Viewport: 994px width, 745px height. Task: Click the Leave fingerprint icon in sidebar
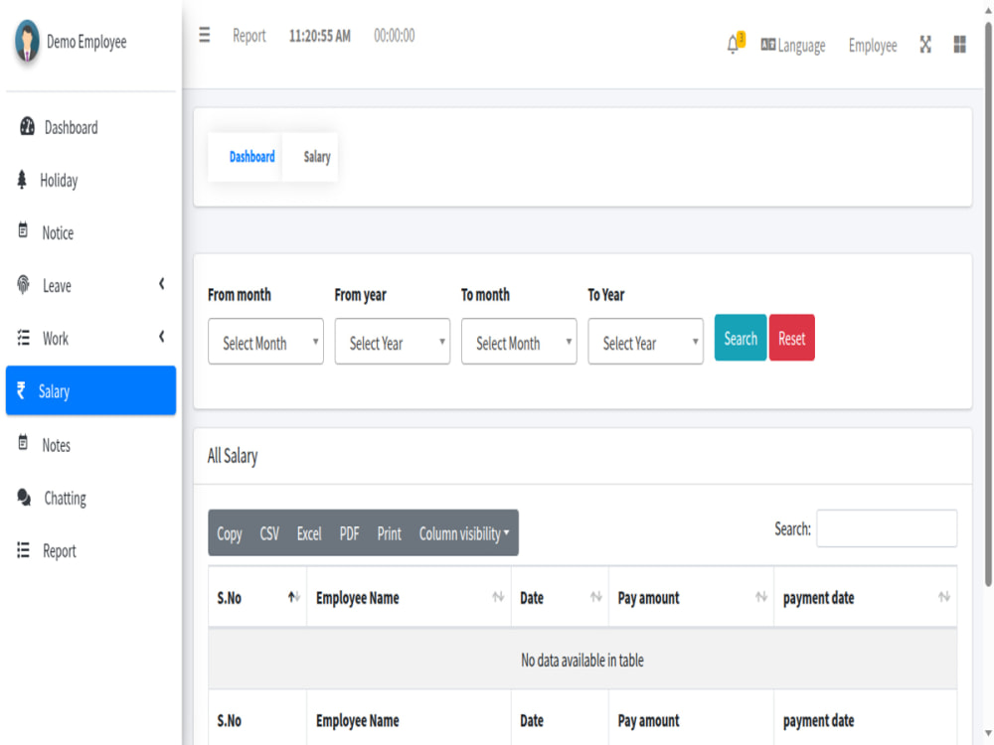(x=23, y=285)
